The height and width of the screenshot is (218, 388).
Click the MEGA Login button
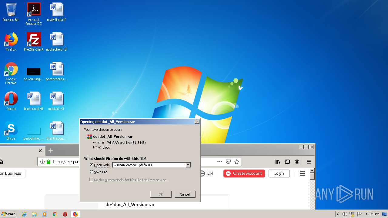(x=279, y=173)
